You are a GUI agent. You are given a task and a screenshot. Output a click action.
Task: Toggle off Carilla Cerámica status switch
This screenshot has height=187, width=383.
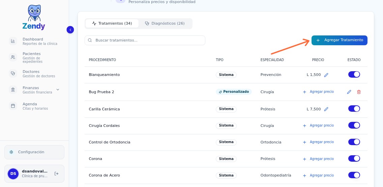(x=354, y=109)
